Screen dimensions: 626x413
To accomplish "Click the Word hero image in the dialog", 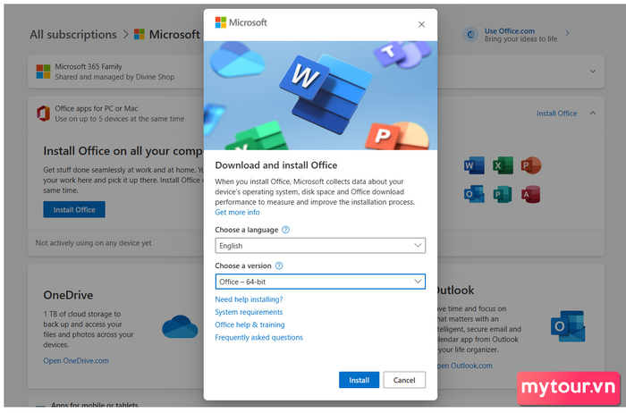I will coord(320,96).
